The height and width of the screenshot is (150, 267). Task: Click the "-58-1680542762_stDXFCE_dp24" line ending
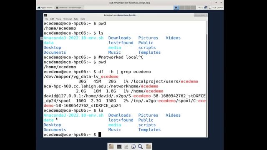(87, 105)
